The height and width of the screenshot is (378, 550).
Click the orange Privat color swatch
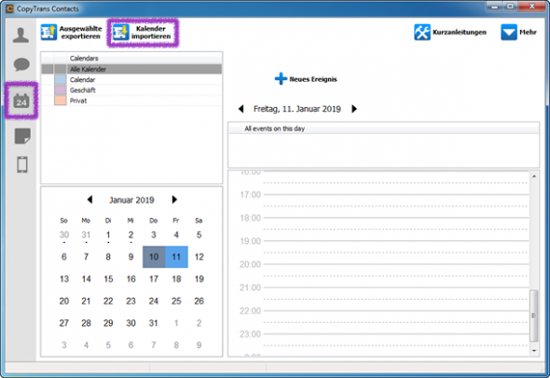click(61, 101)
